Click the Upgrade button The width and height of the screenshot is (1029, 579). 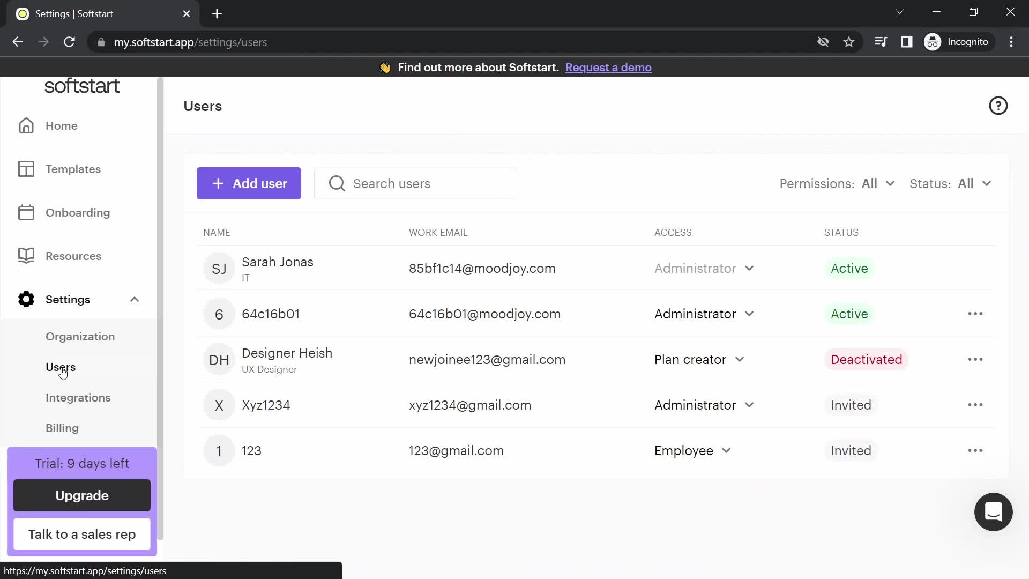pyautogui.click(x=82, y=495)
